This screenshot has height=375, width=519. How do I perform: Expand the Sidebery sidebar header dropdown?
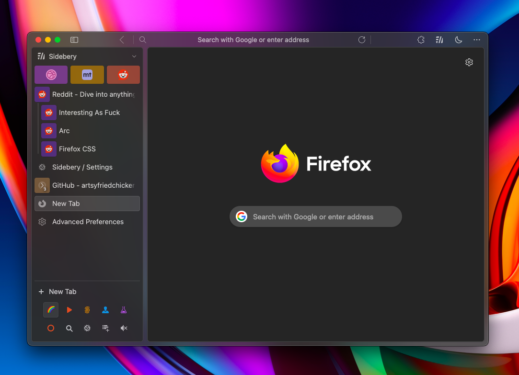coord(134,57)
